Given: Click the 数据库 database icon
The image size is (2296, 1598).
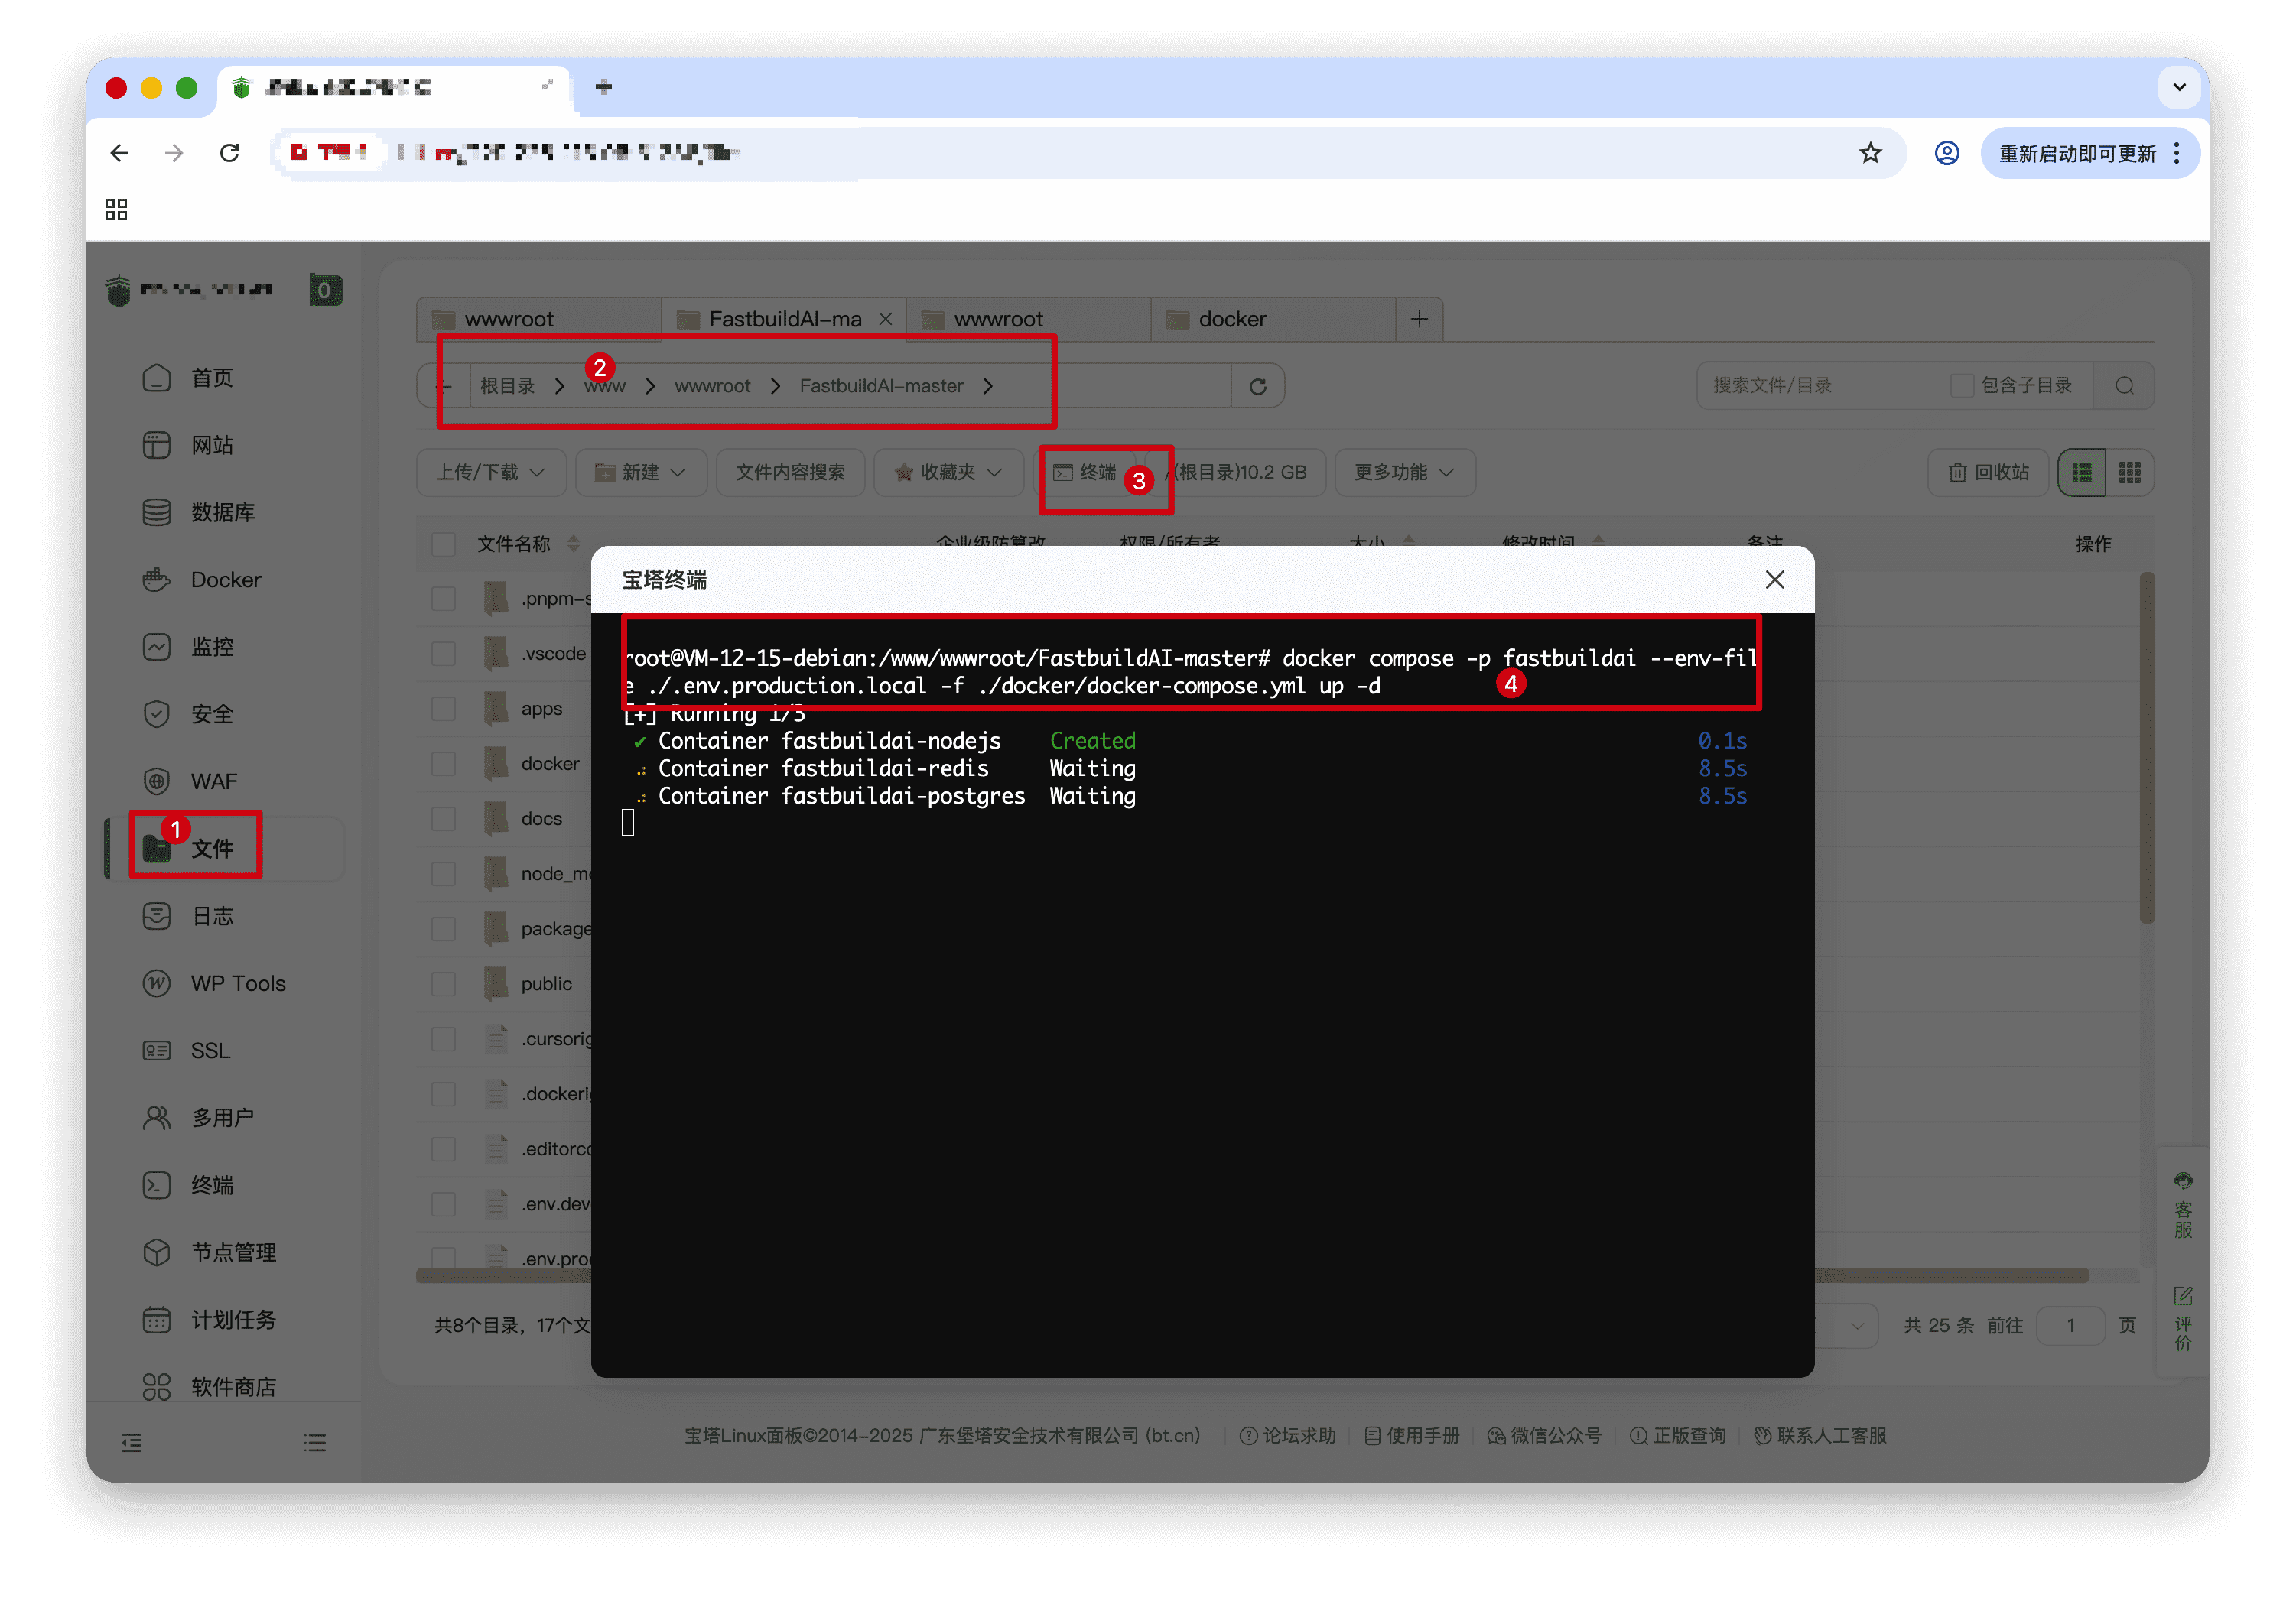Looking at the screenshot, I should click(156, 512).
